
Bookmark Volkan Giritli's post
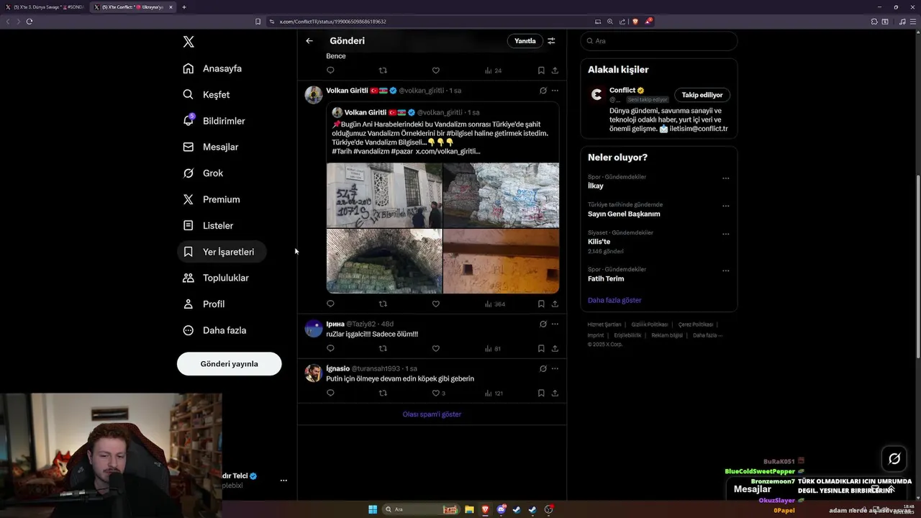pos(541,304)
